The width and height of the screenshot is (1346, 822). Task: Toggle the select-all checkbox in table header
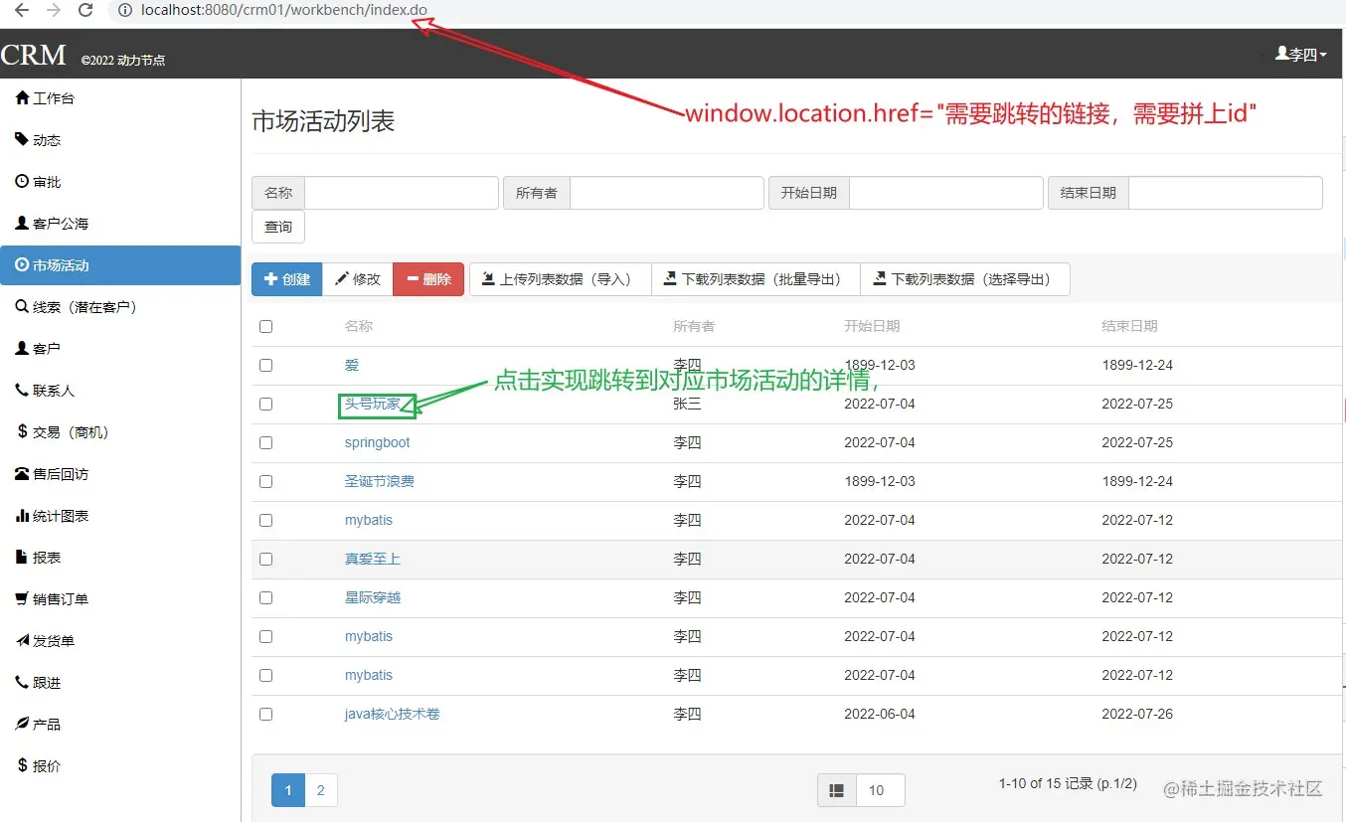coord(265,326)
